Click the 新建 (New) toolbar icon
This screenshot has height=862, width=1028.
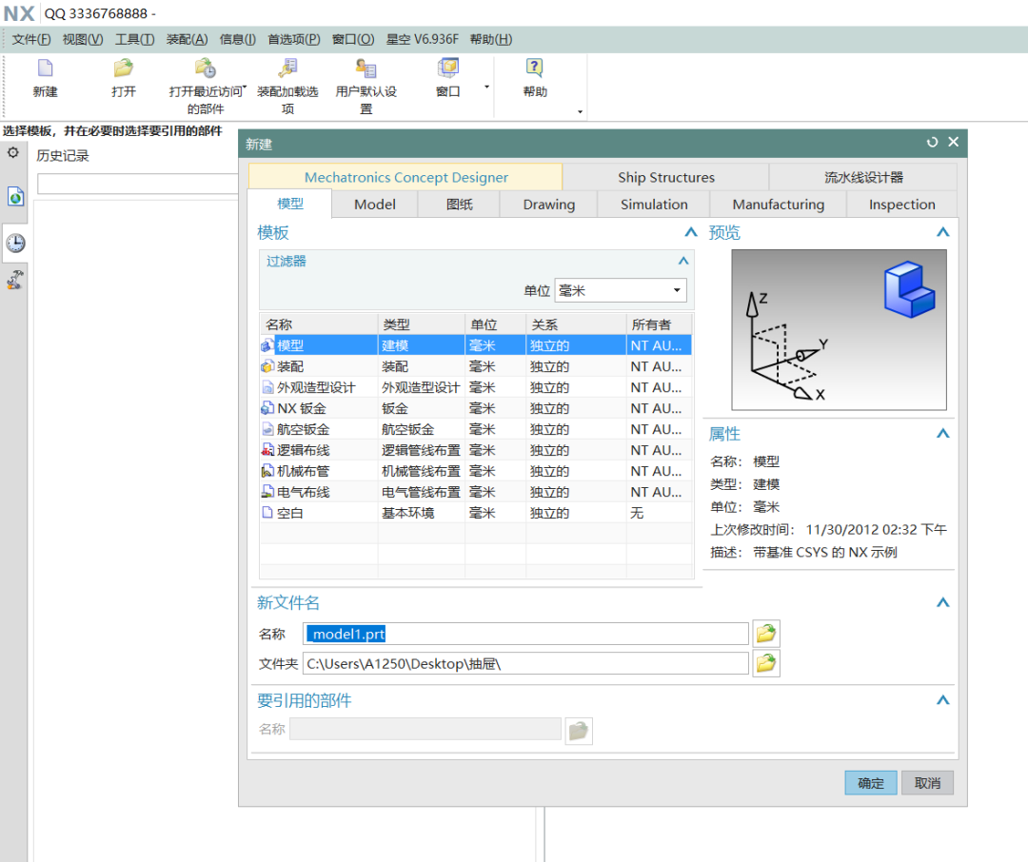point(46,69)
